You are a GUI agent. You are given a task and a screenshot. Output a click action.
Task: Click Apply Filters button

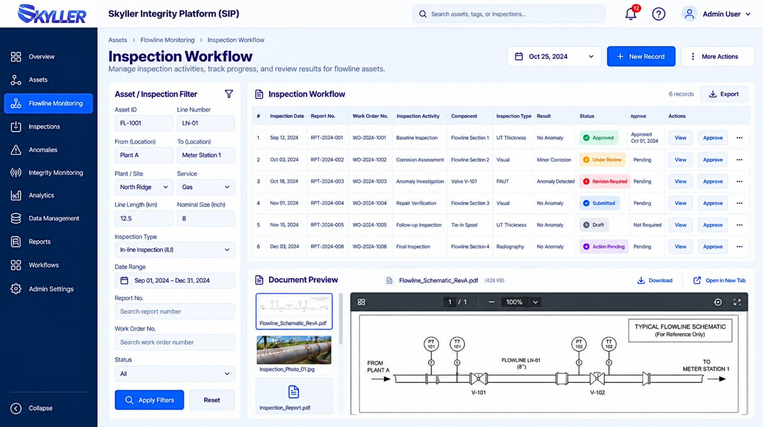coord(149,400)
